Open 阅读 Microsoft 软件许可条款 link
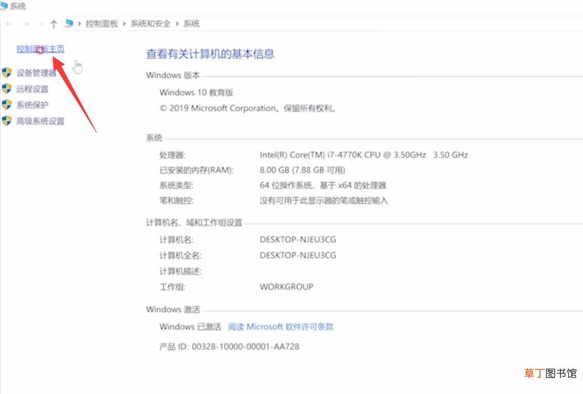This screenshot has height=394, width=583. (x=281, y=327)
